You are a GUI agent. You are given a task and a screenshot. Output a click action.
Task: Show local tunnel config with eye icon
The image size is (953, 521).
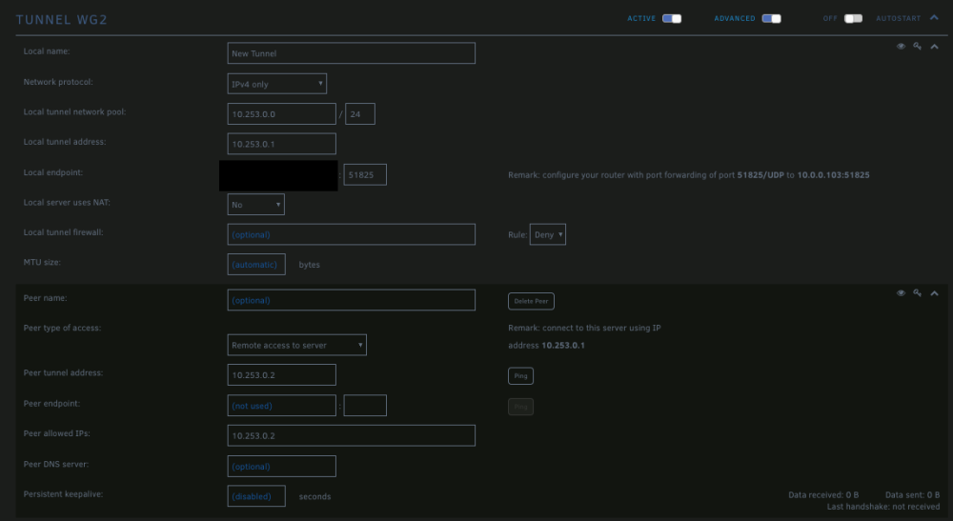(x=901, y=46)
